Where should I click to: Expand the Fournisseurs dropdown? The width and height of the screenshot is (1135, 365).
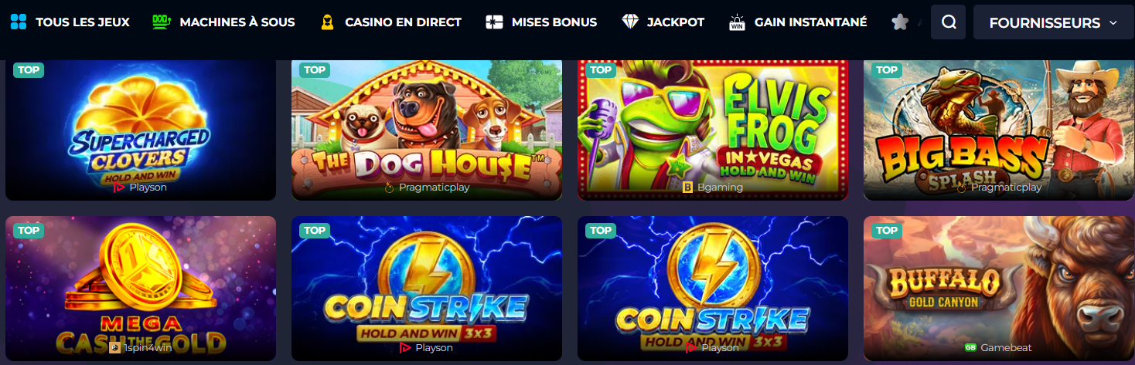(x=1053, y=22)
